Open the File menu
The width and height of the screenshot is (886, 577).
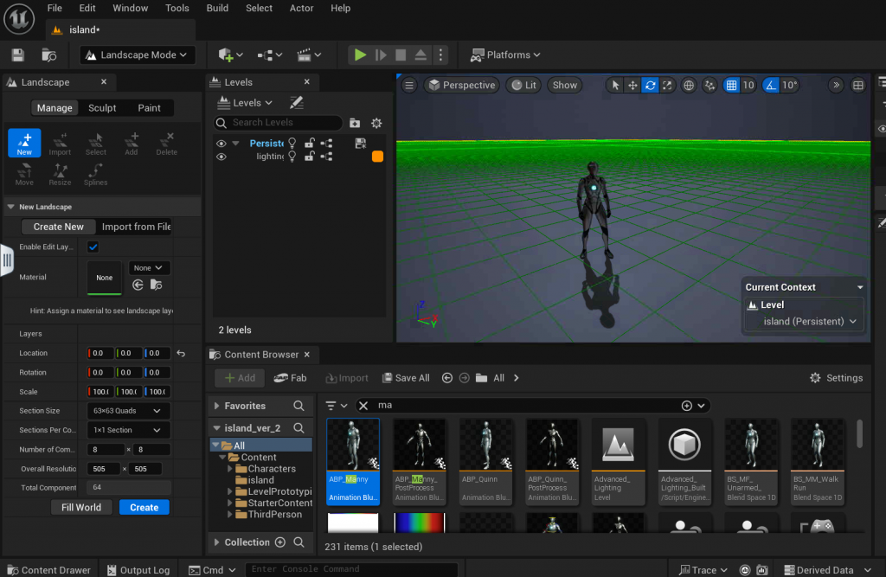point(55,8)
